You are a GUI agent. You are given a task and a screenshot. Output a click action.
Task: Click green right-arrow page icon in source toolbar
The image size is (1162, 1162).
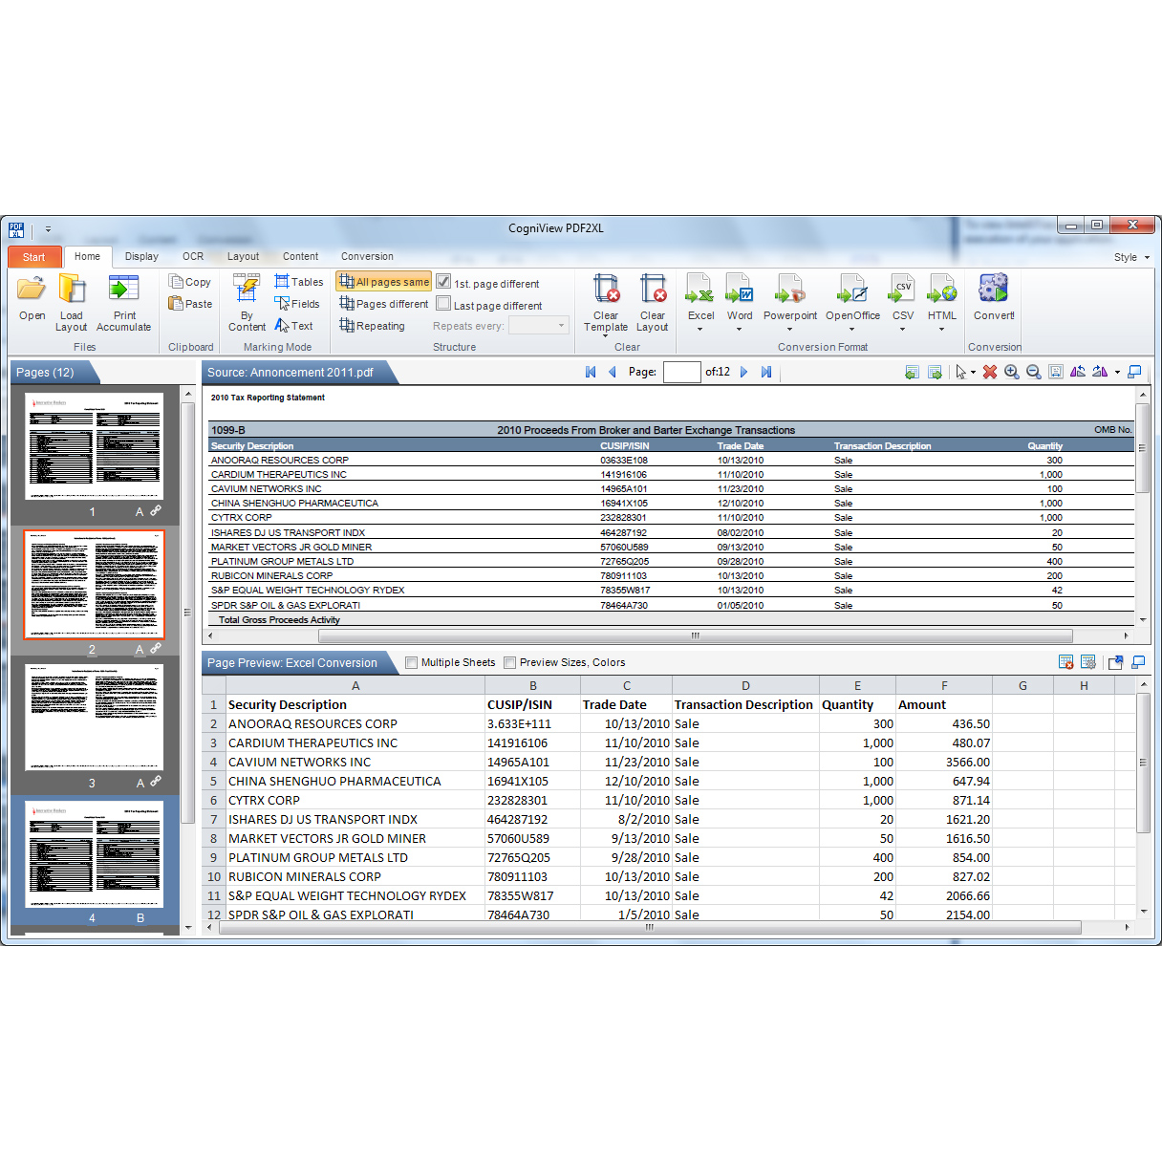tap(935, 372)
